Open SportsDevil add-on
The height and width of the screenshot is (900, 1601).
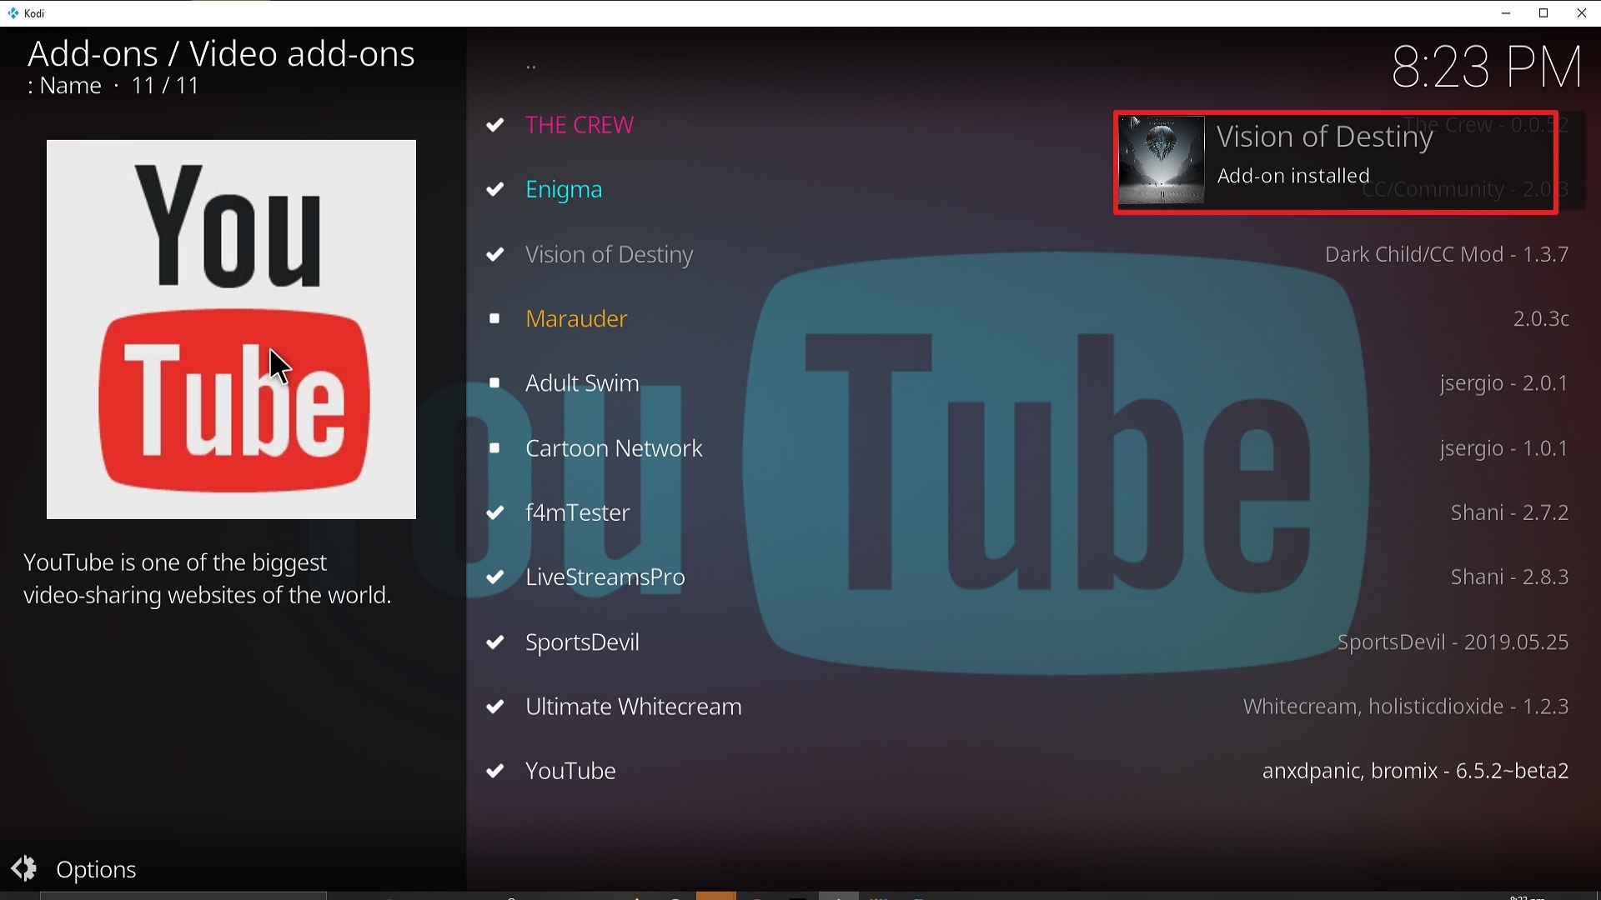click(x=583, y=642)
